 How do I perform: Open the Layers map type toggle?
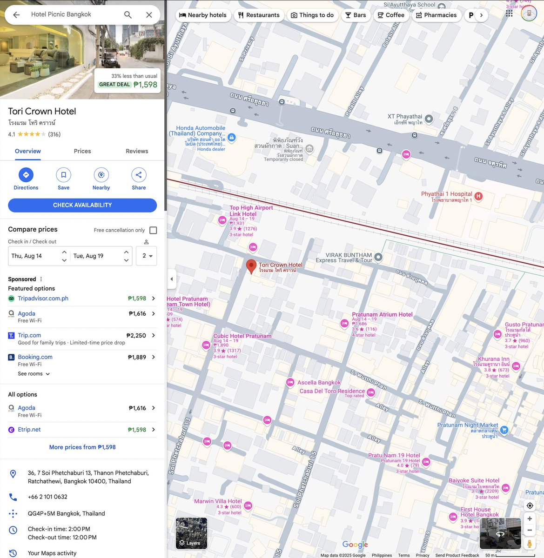point(191,533)
